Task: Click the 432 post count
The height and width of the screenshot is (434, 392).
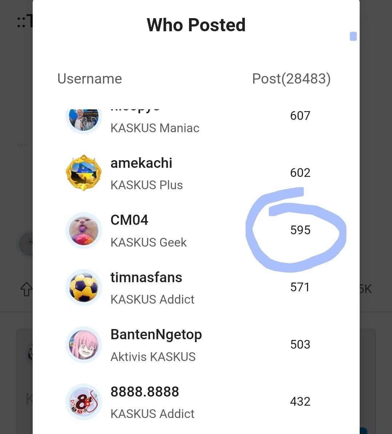Action: click(x=300, y=401)
